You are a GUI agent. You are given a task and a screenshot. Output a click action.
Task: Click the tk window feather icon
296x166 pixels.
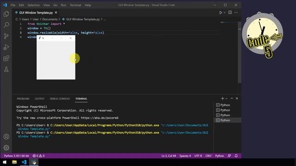tap(40, 38)
